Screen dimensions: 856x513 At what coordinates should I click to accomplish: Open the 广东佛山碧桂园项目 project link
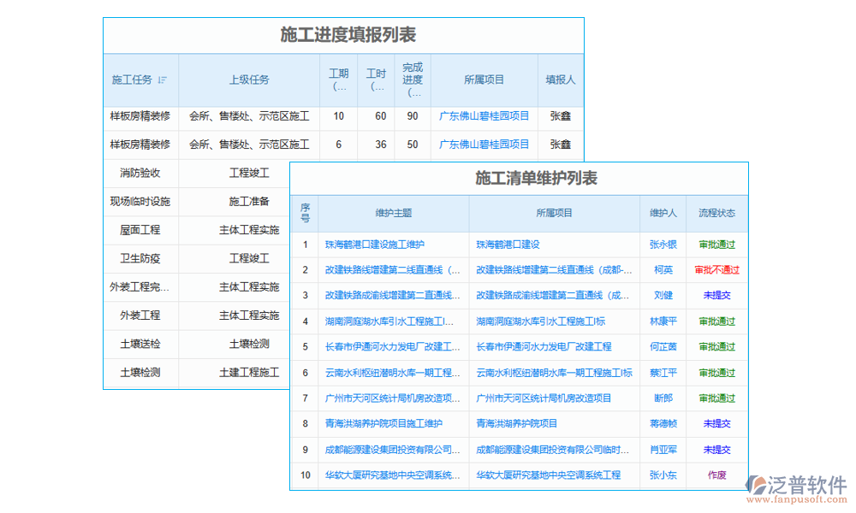coord(483,116)
